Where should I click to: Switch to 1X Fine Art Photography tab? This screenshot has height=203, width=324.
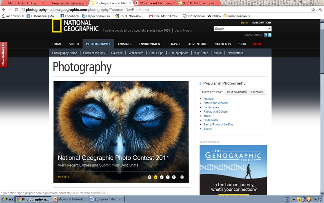[155, 3]
